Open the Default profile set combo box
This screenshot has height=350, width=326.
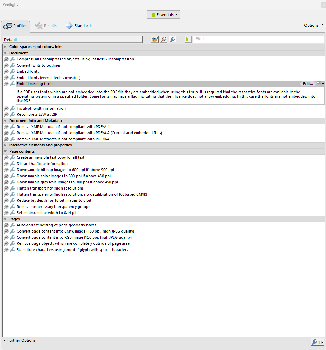(x=73, y=40)
